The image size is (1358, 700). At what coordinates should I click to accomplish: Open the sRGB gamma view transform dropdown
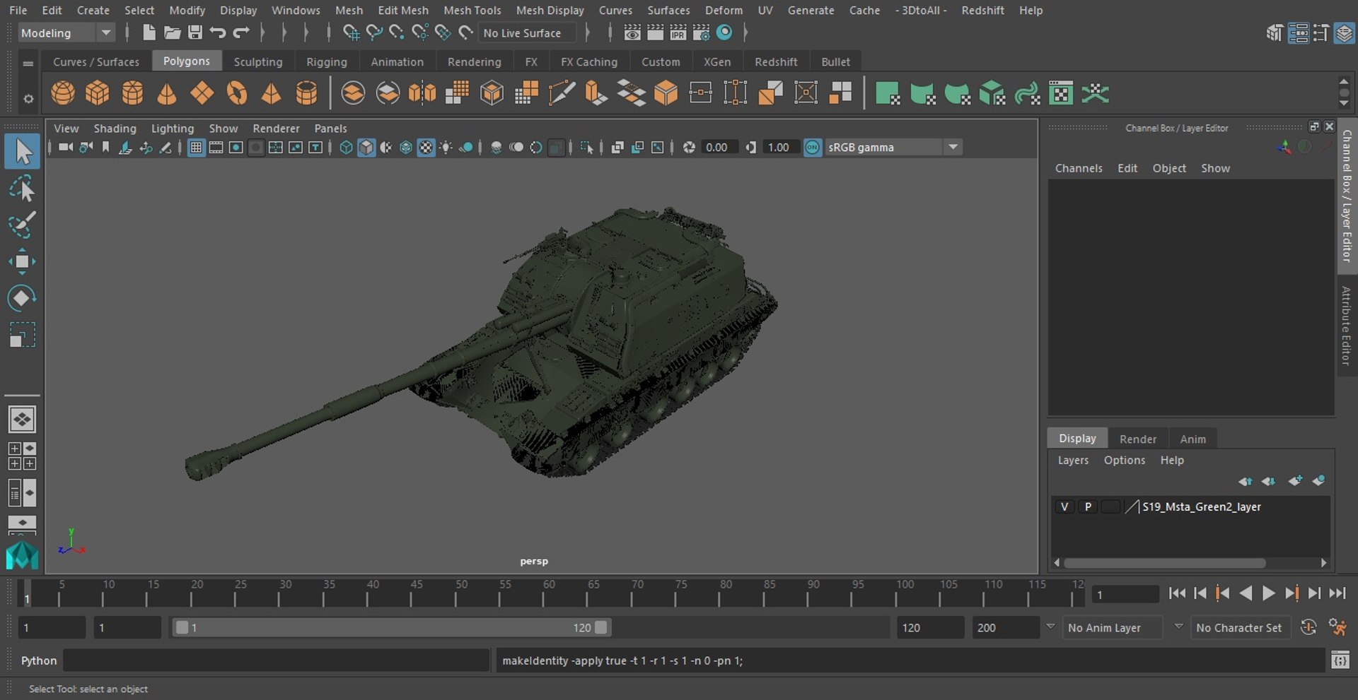tap(893, 148)
